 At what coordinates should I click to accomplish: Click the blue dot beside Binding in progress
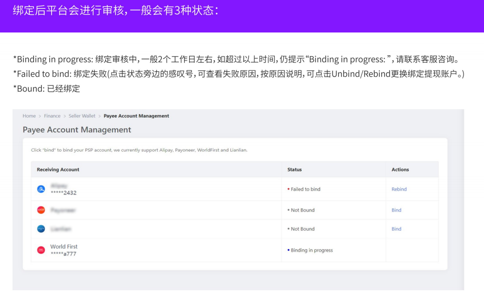coord(288,250)
